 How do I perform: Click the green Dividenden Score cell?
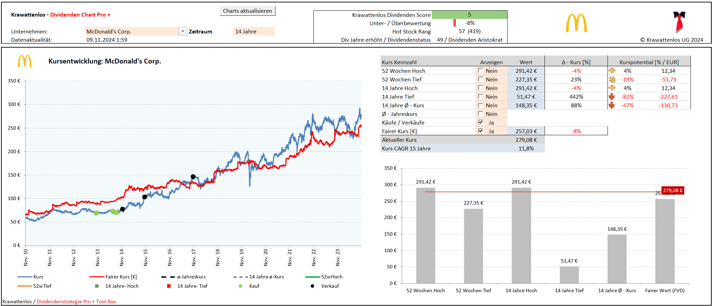[469, 14]
